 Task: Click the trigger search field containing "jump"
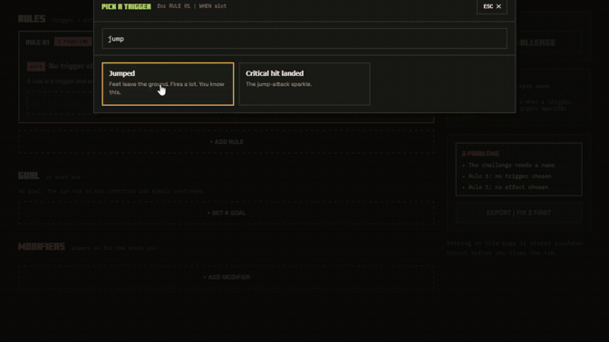pos(304,38)
